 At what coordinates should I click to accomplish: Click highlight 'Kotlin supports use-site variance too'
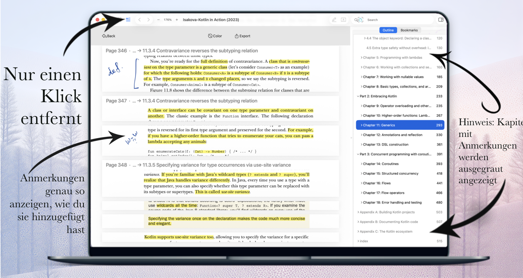pyautogui.click(x=179, y=237)
